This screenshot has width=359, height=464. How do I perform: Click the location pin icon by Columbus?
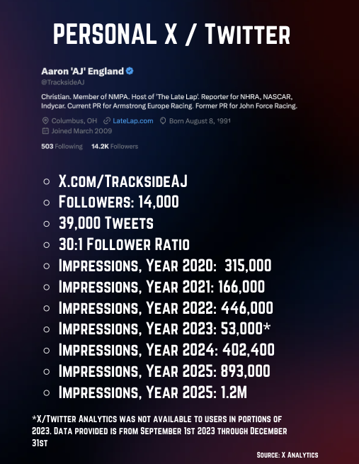tap(45, 120)
